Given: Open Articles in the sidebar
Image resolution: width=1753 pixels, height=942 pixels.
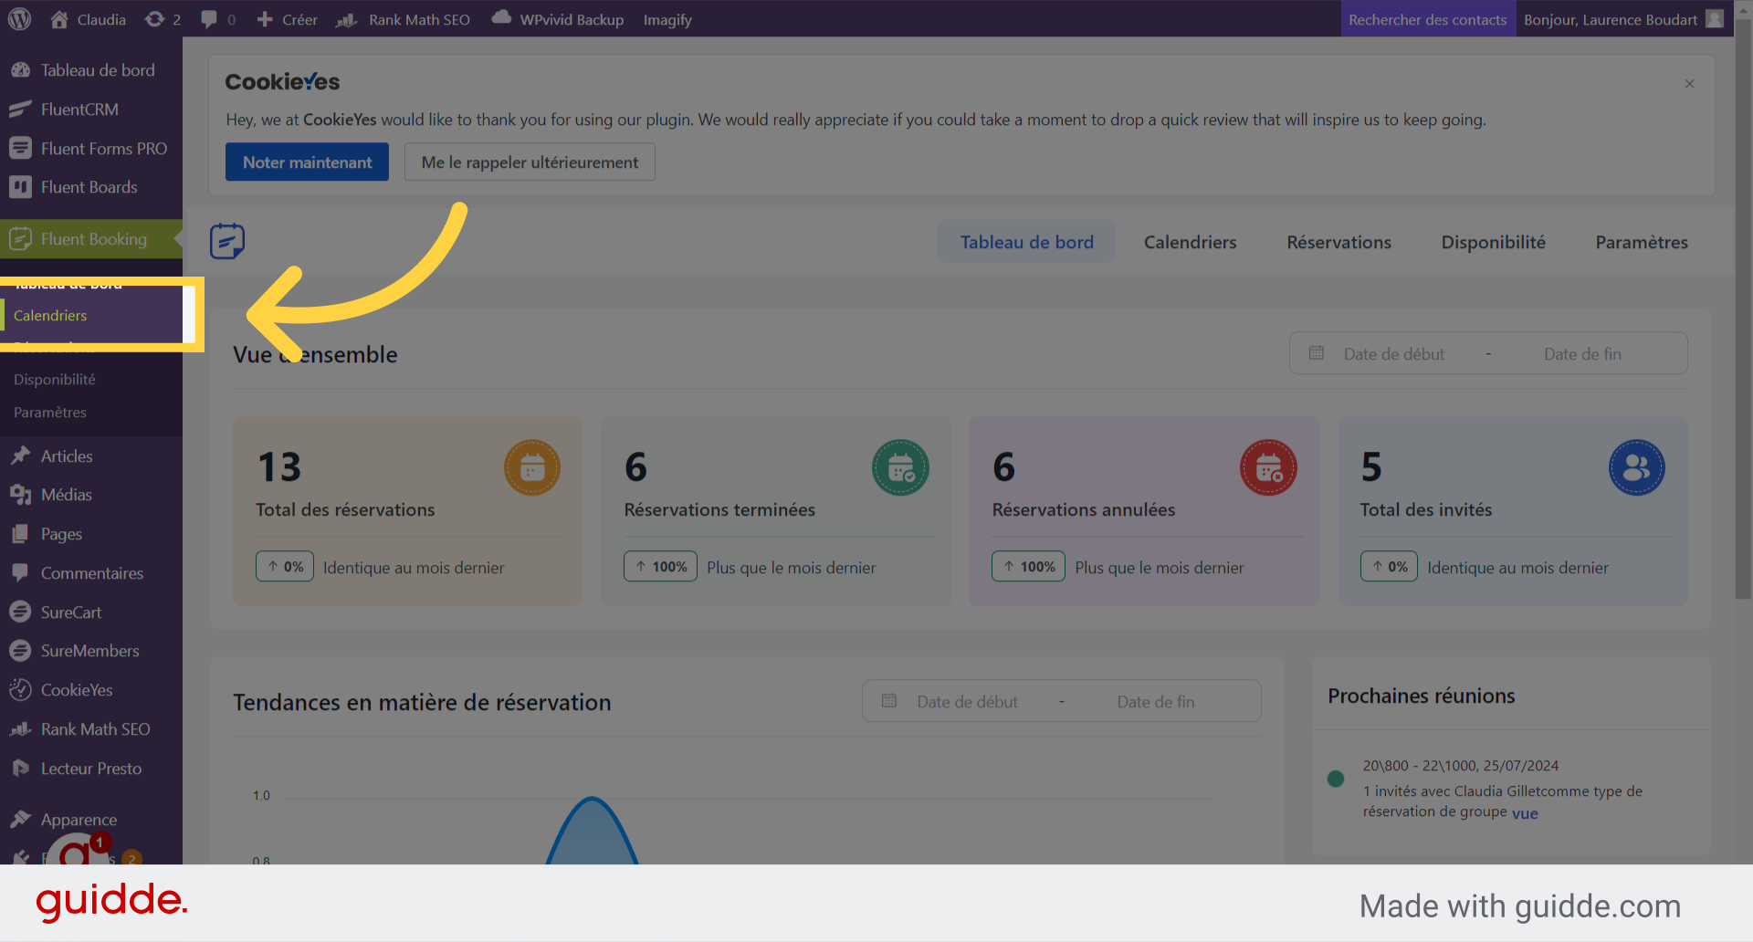Looking at the screenshot, I should (x=91, y=456).
